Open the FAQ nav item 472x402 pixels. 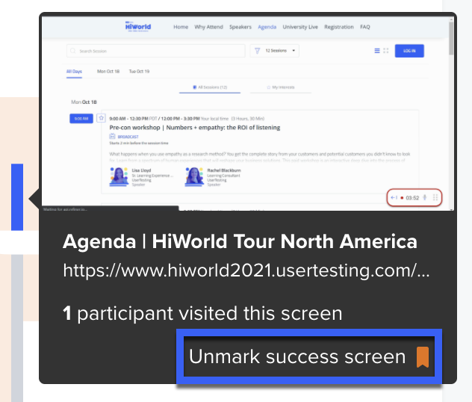365,27
